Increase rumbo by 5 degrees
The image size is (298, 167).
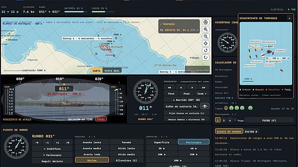[67, 142]
